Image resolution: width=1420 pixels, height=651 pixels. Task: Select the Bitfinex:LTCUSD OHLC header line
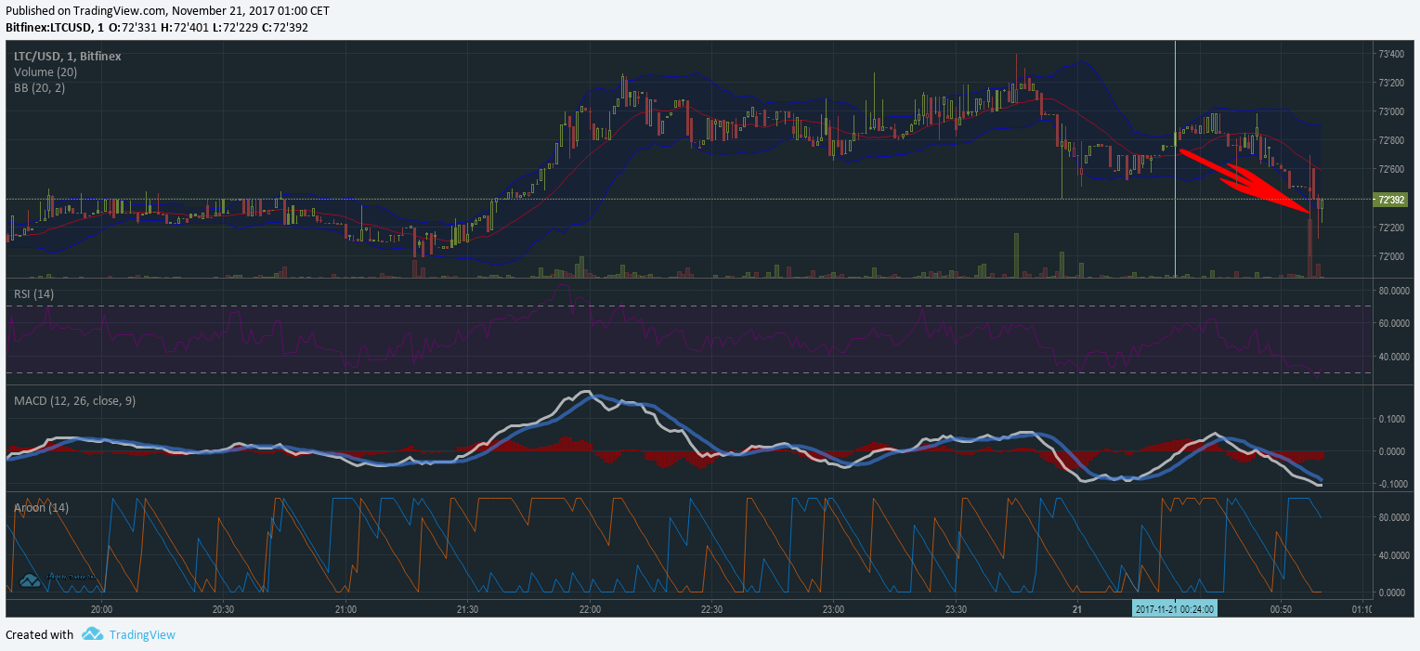pos(157,28)
